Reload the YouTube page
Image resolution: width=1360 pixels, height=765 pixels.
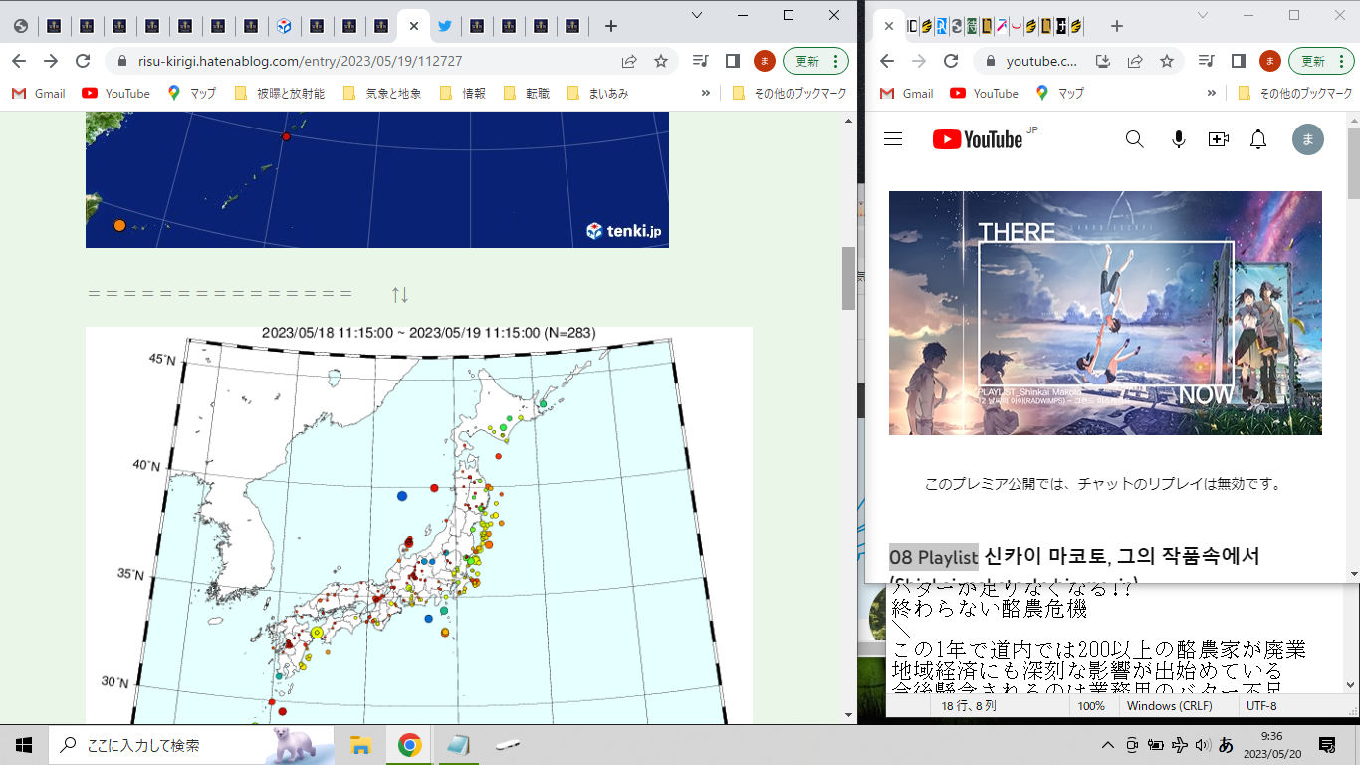click(x=951, y=61)
